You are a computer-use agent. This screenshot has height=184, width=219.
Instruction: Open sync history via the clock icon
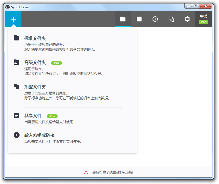(155, 19)
